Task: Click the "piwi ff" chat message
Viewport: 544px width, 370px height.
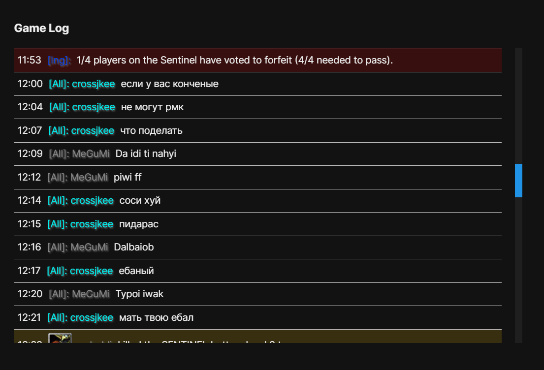Action: [128, 177]
